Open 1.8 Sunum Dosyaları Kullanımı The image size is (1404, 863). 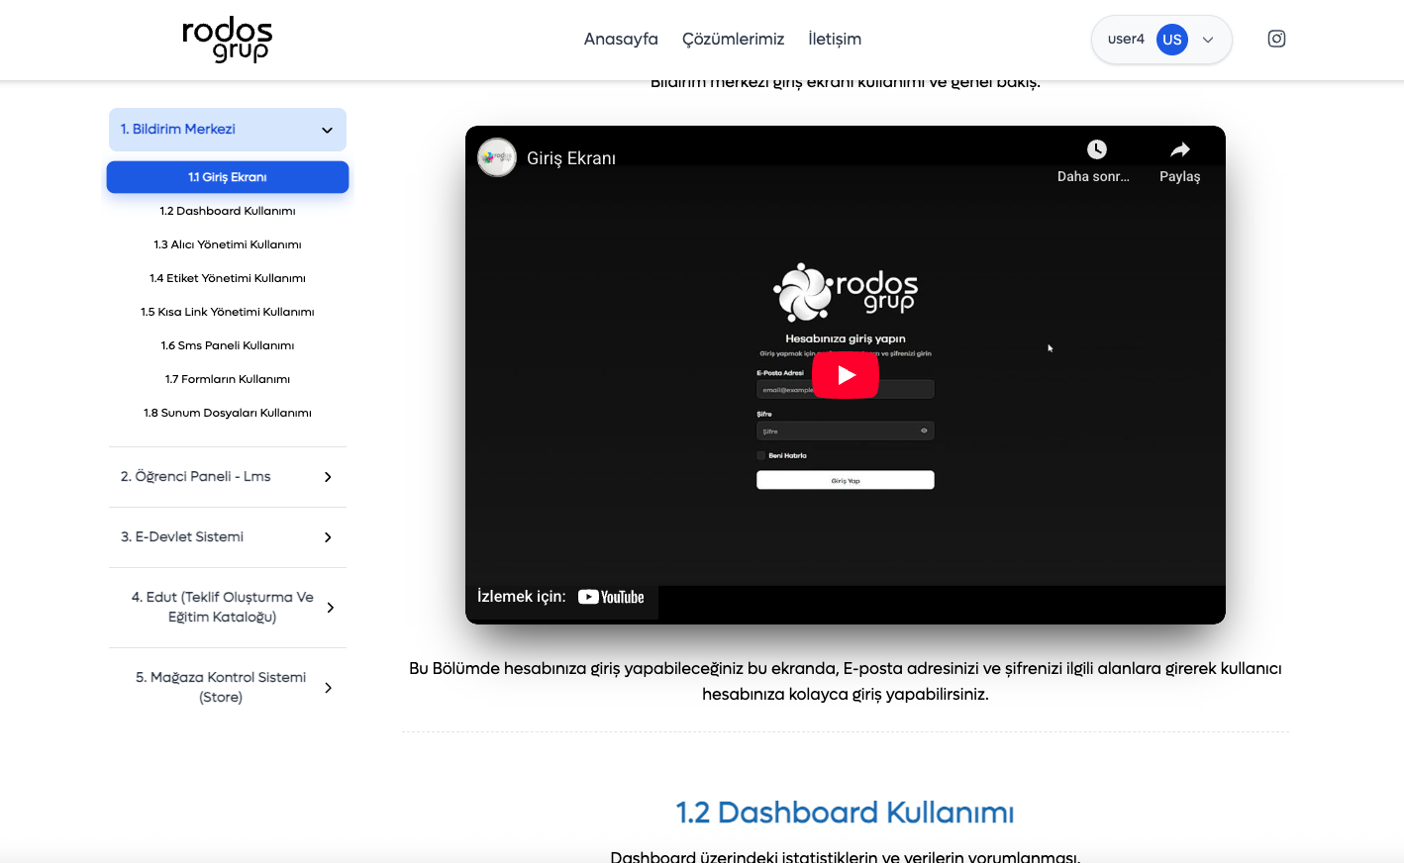(228, 413)
